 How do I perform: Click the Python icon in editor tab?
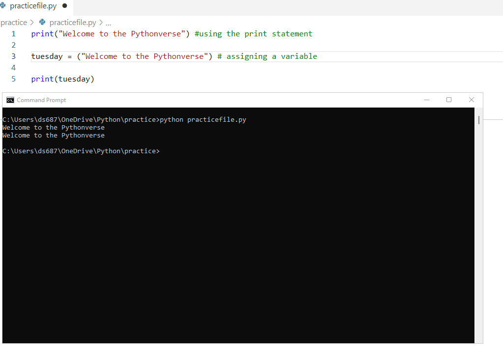2,6
